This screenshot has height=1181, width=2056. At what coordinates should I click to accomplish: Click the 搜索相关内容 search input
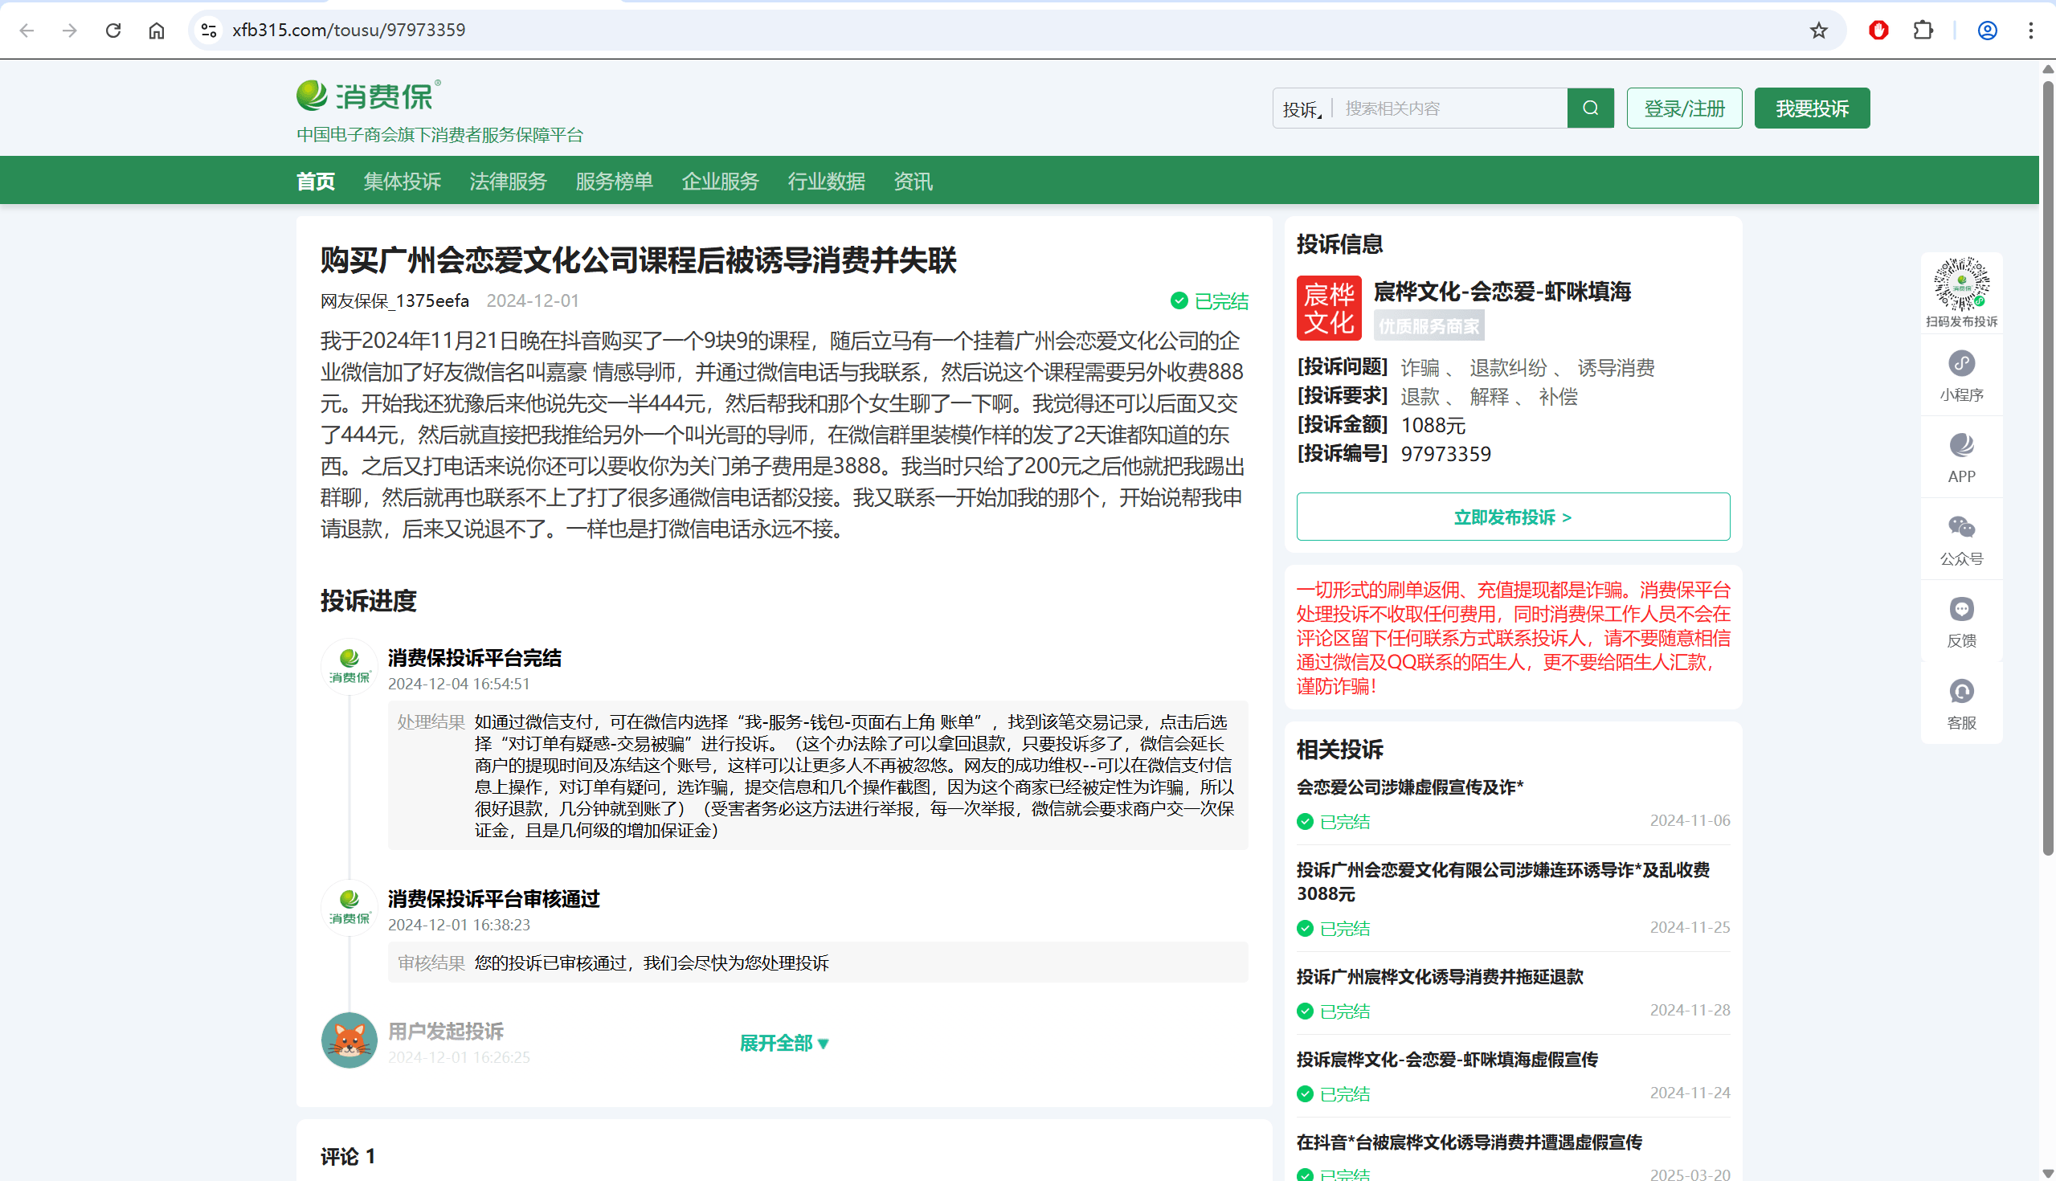pos(1450,108)
